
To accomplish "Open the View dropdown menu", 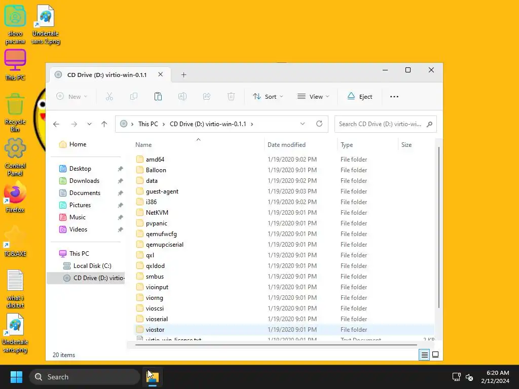I will [313, 97].
